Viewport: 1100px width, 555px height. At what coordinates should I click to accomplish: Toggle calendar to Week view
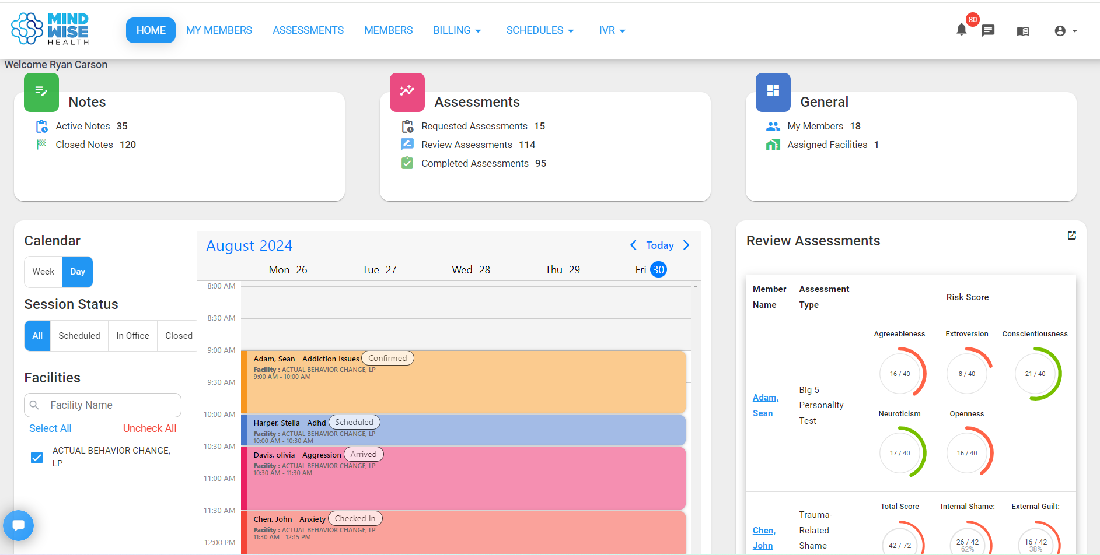[x=43, y=272]
